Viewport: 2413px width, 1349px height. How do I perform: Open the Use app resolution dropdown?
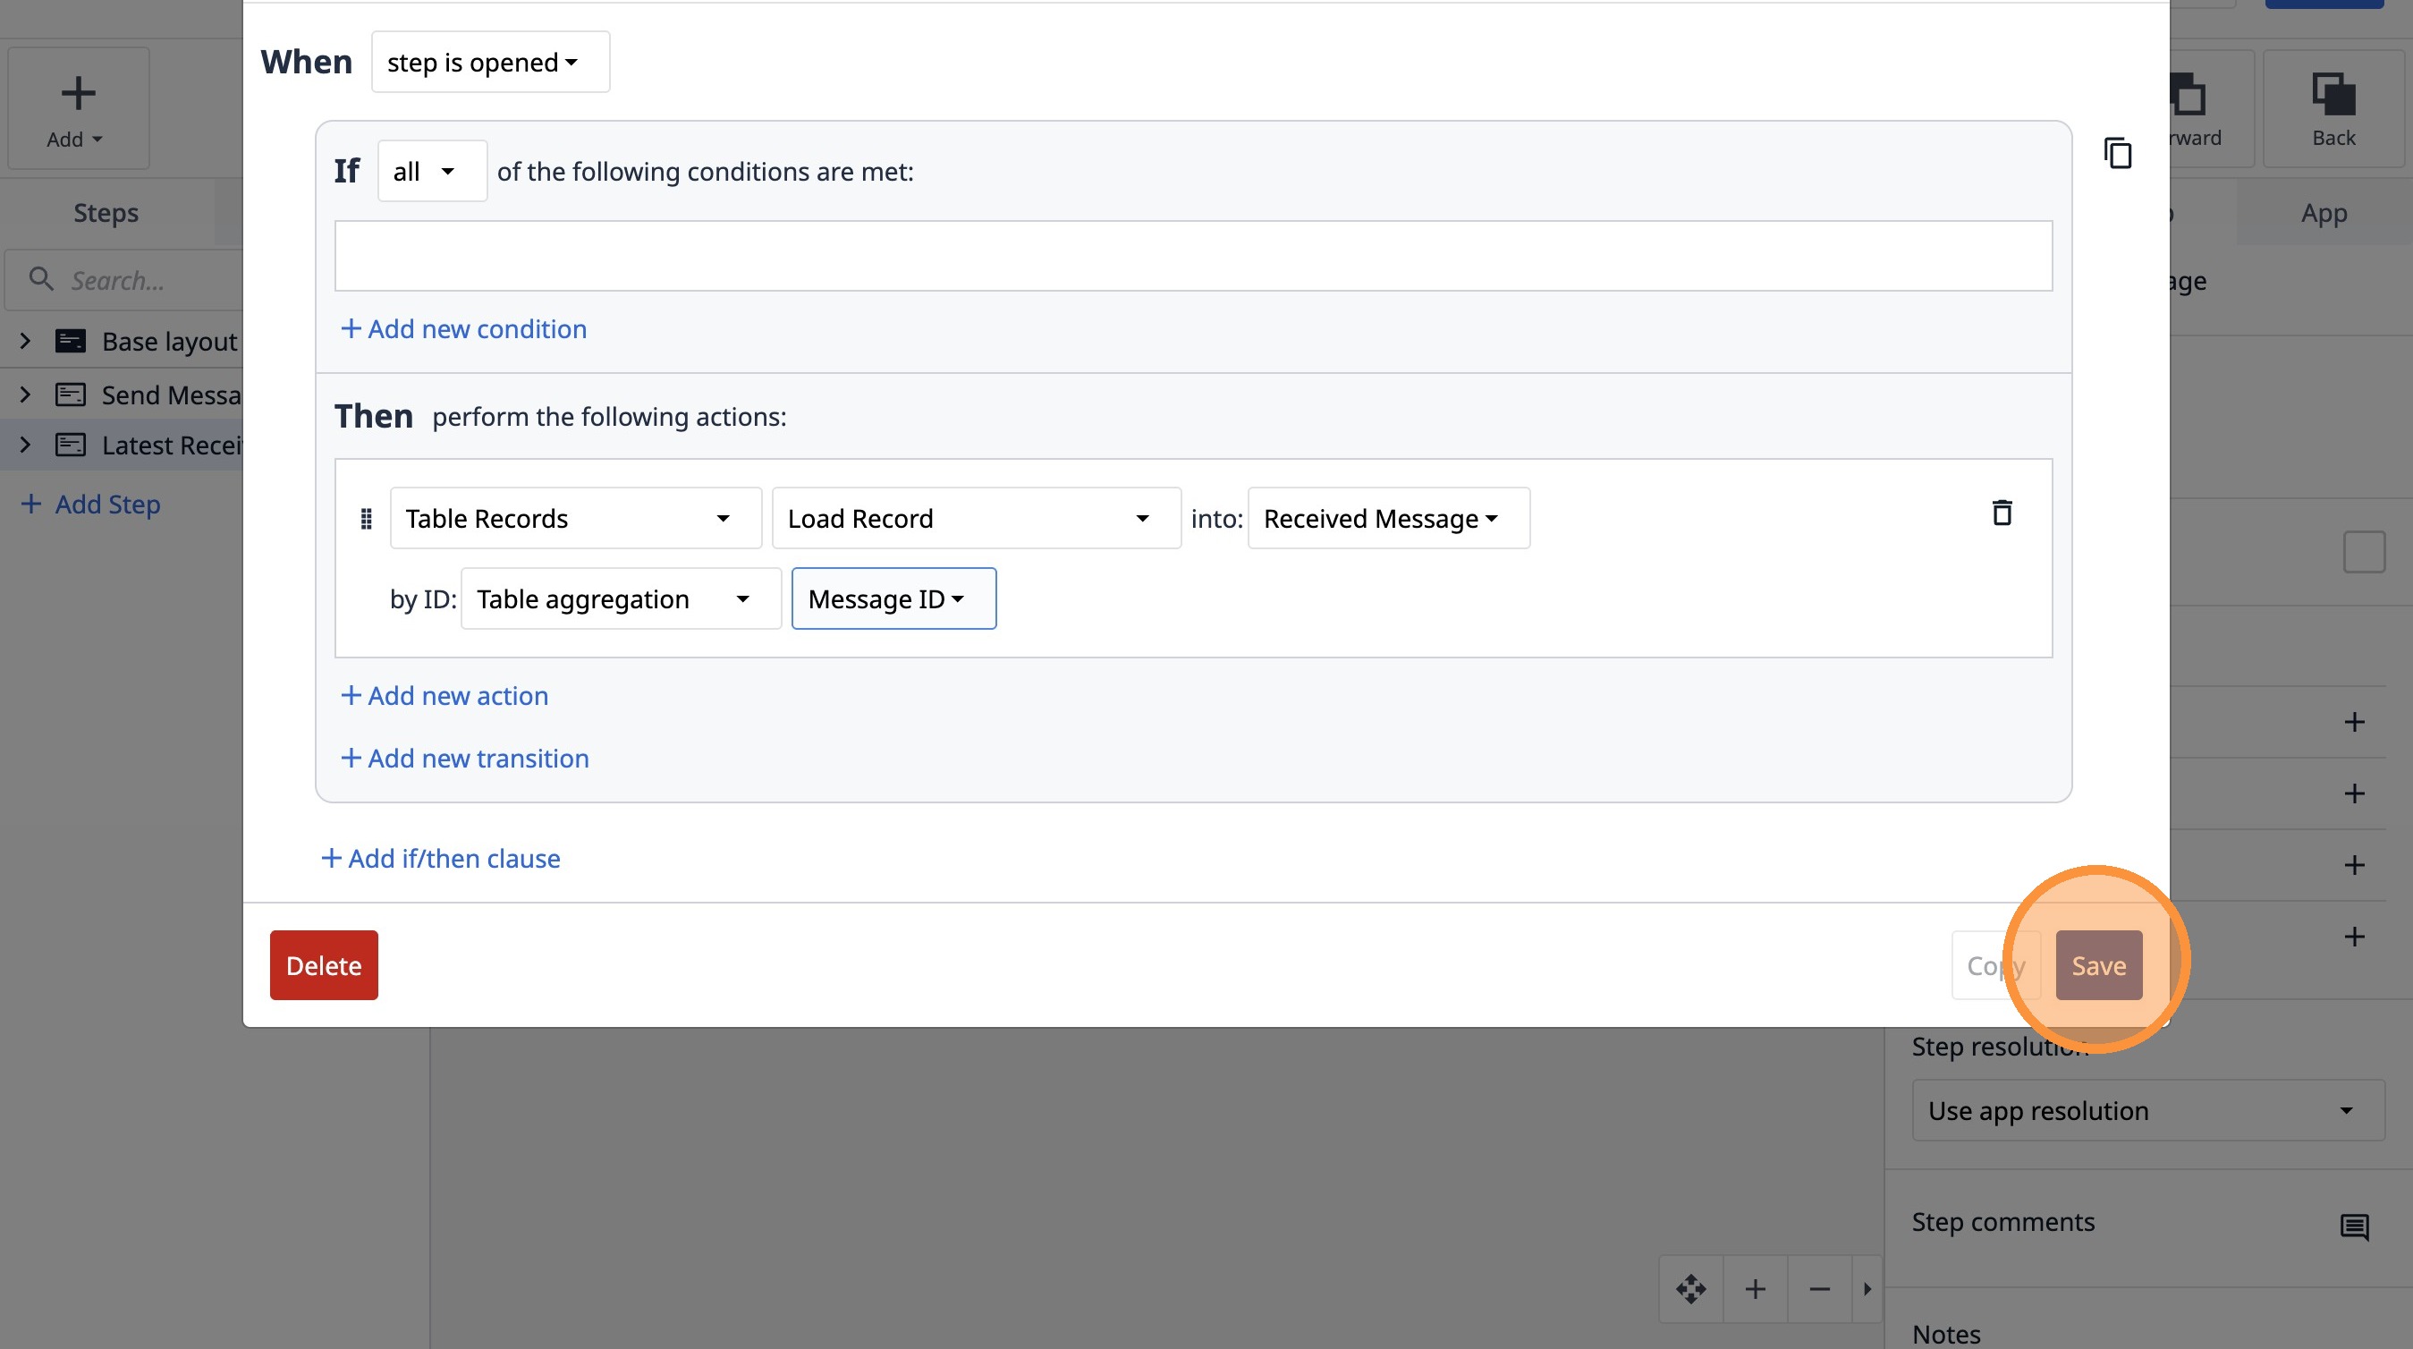(x=2147, y=1110)
